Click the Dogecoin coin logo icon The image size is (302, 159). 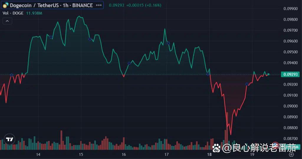(5, 5)
